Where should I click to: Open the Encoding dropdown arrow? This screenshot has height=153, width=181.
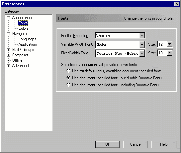pyautogui.click(x=142, y=35)
